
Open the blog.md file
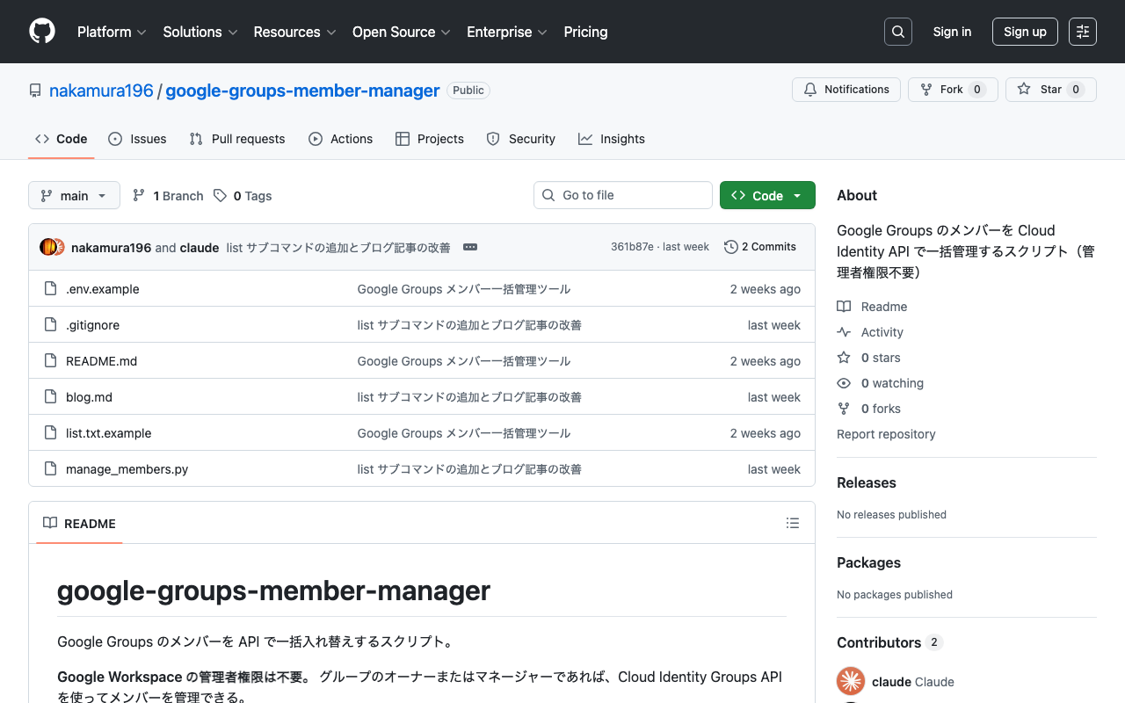click(88, 396)
